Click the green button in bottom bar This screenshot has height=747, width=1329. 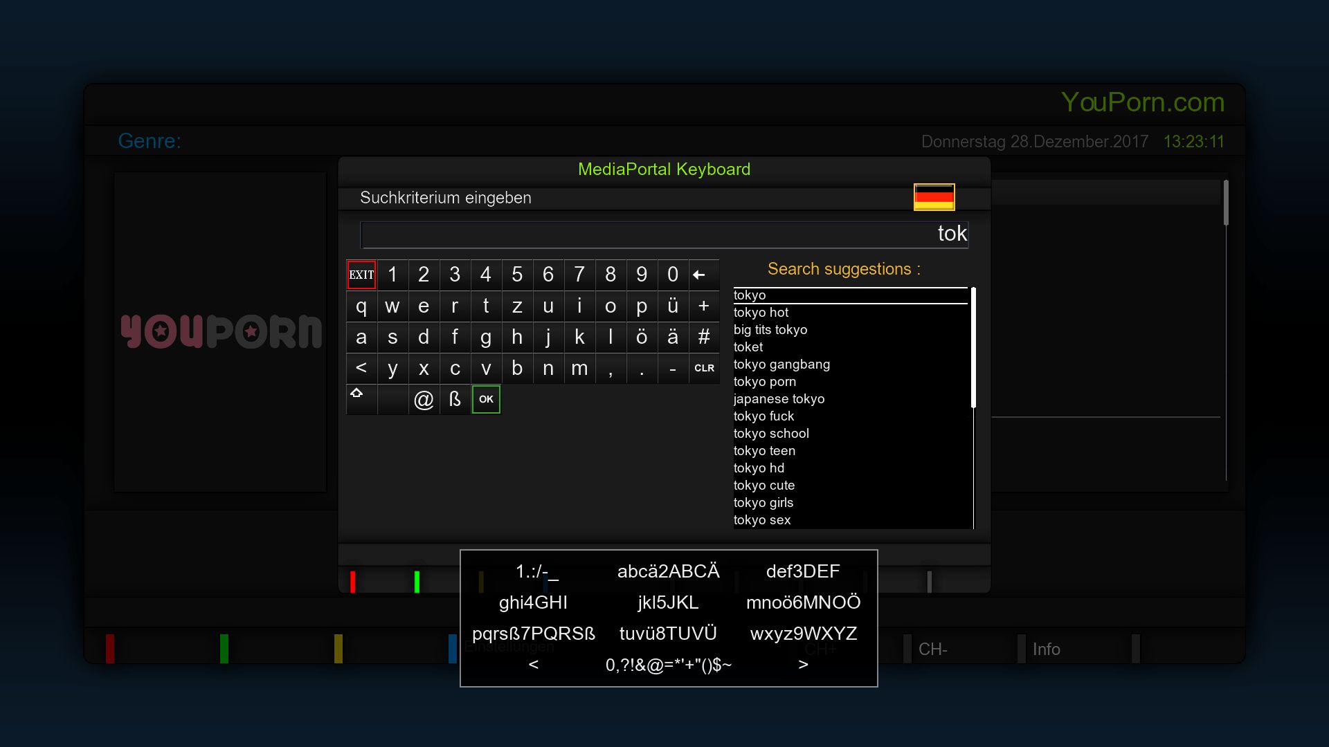tap(224, 649)
